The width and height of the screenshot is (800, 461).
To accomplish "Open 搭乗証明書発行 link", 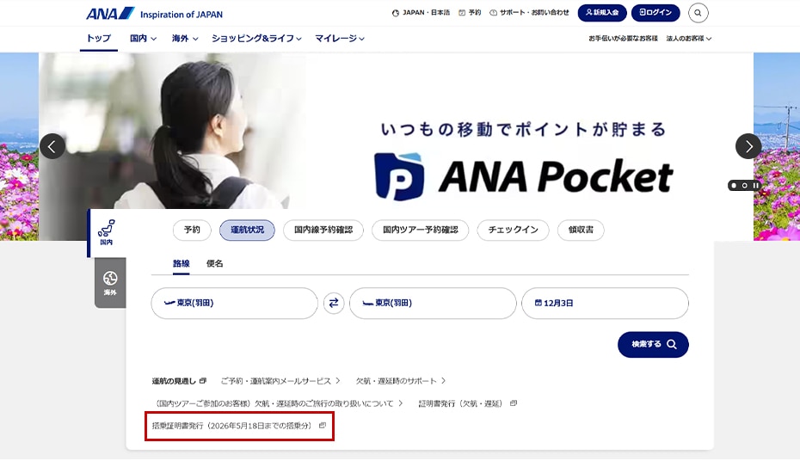I will pos(239,425).
